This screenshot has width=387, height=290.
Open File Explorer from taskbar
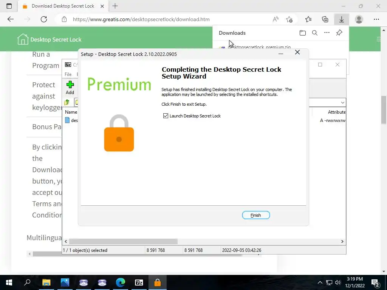pyautogui.click(x=46, y=282)
